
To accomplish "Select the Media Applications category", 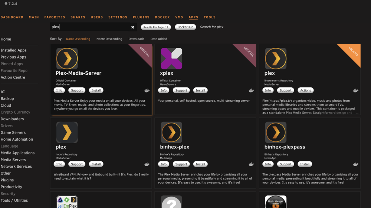I will tap(17, 153).
